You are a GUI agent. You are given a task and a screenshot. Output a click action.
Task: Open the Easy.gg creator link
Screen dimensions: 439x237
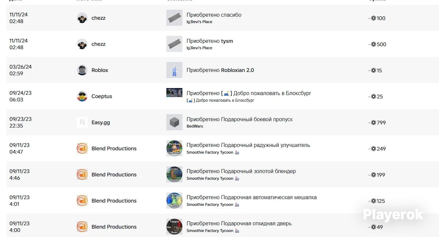click(101, 123)
